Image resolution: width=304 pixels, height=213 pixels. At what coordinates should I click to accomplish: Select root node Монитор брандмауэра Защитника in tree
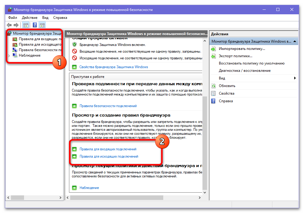(x=37, y=33)
